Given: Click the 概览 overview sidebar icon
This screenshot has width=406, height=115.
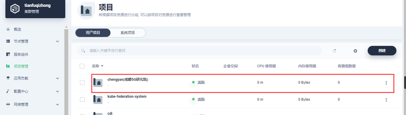Looking at the screenshot, I should pos(8,29).
